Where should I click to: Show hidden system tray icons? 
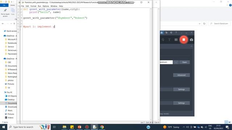[184, 127]
